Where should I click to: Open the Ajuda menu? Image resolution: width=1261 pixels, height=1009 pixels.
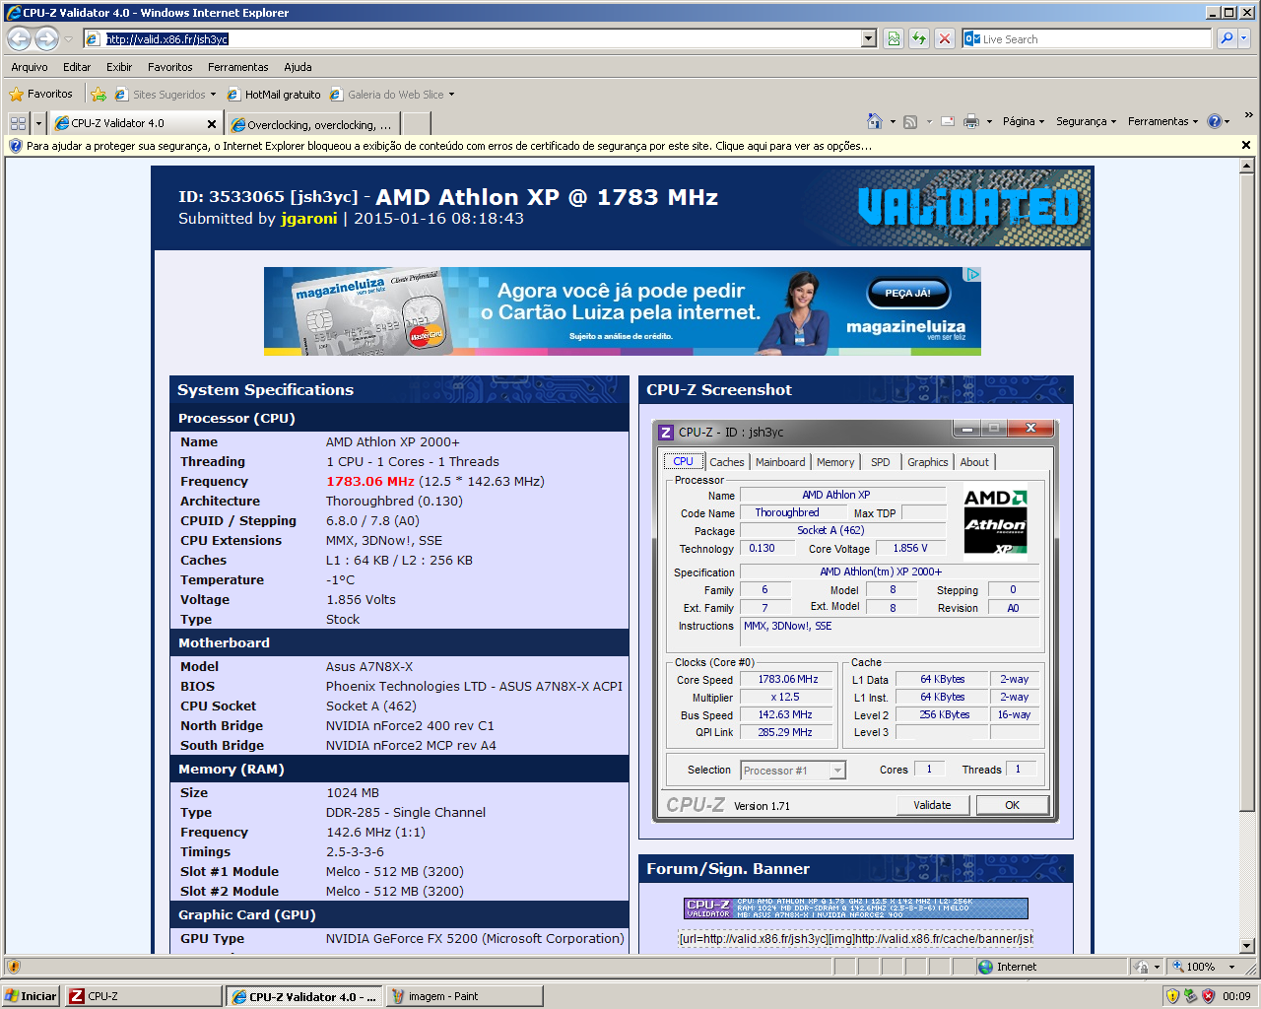[298, 67]
